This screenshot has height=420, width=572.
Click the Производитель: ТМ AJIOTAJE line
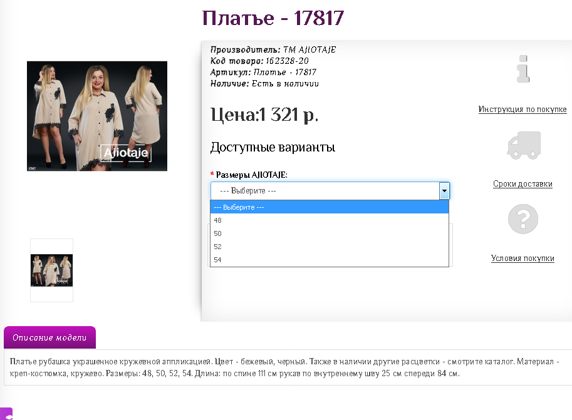273,49
